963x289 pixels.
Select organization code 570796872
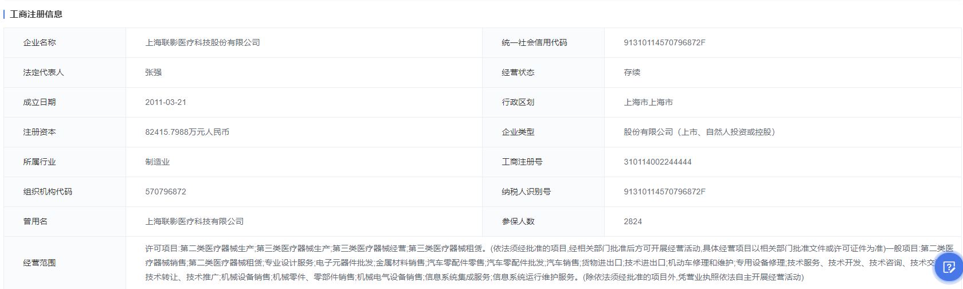[x=166, y=192]
